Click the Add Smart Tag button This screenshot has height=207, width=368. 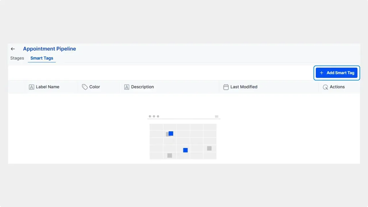click(337, 73)
